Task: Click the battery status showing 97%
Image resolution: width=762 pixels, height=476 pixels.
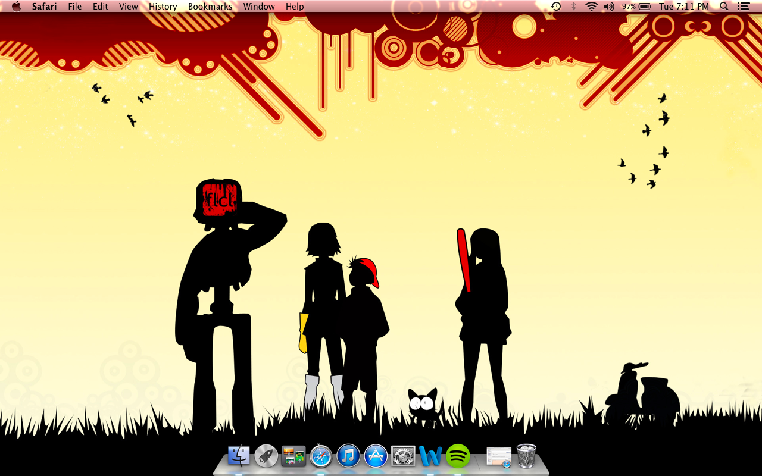Action: (x=636, y=7)
